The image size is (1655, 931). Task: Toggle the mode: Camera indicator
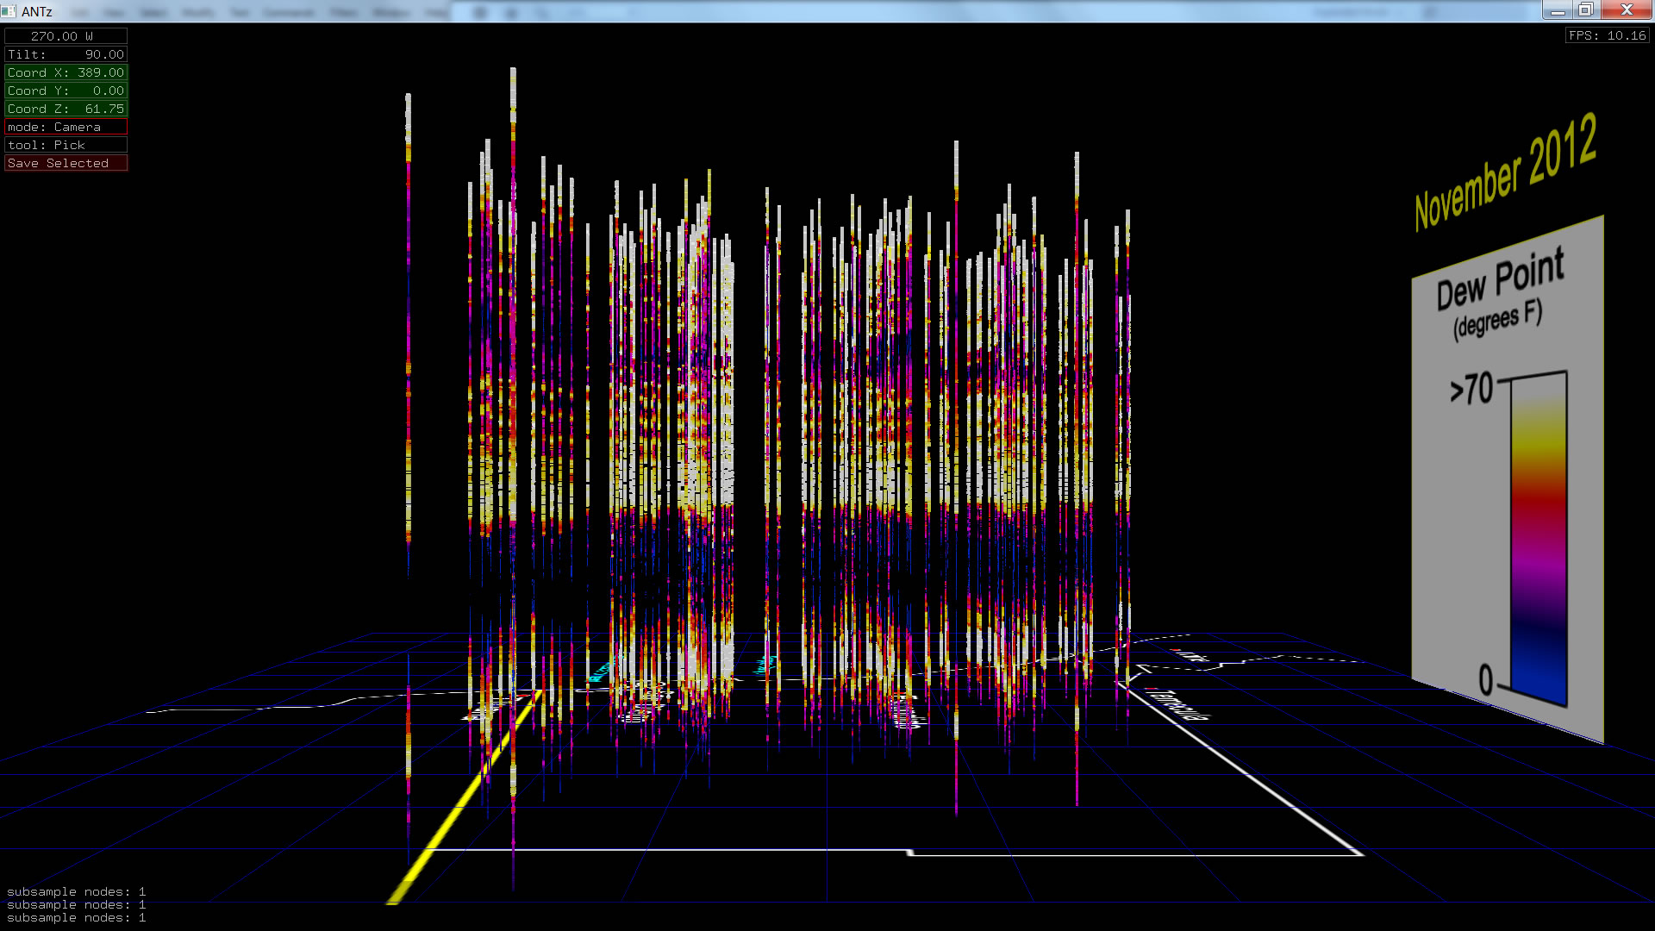point(66,127)
